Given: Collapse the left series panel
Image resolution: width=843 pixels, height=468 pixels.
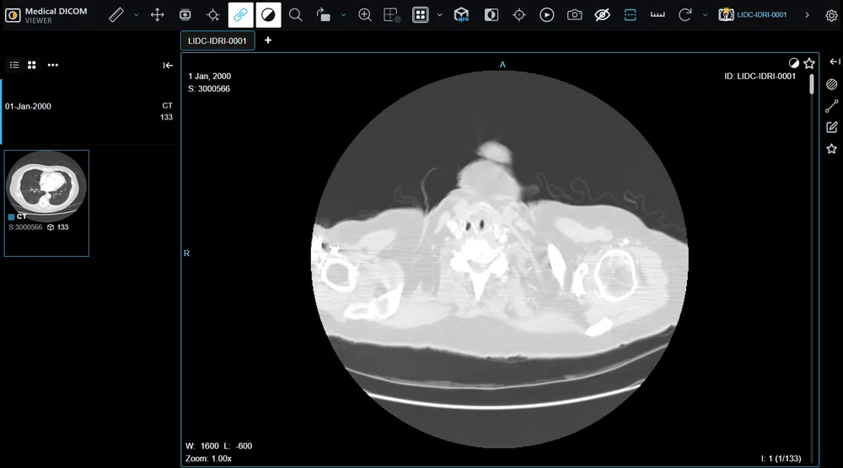Looking at the screenshot, I should [x=168, y=66].
